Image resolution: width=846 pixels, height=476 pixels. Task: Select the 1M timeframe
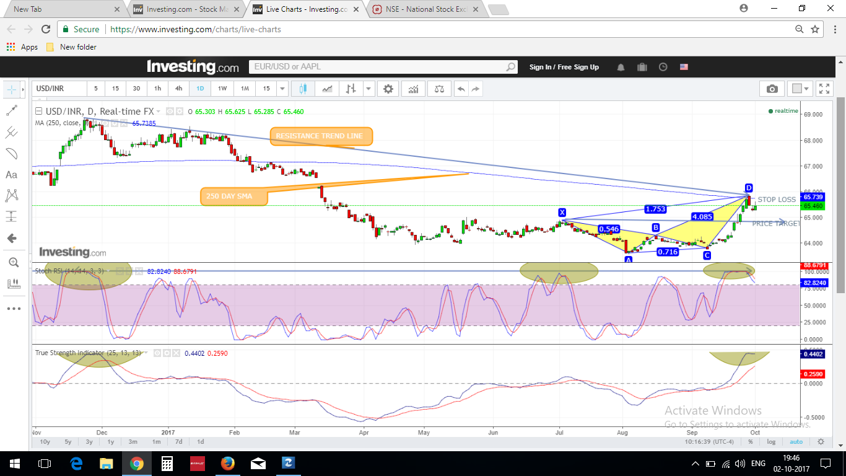245,89
